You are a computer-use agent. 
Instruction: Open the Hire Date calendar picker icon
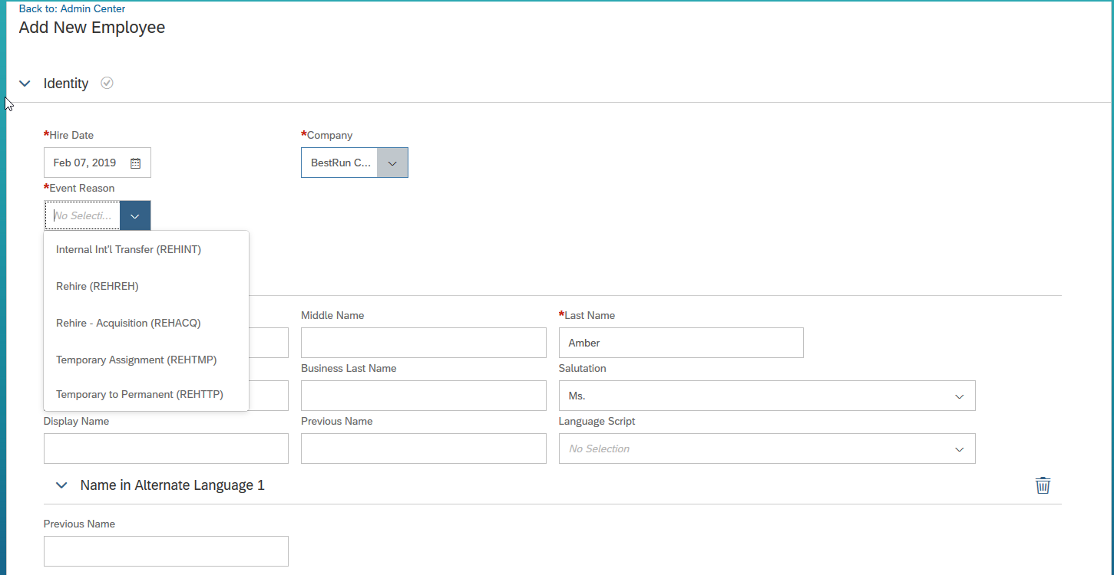tap(135, 163)
